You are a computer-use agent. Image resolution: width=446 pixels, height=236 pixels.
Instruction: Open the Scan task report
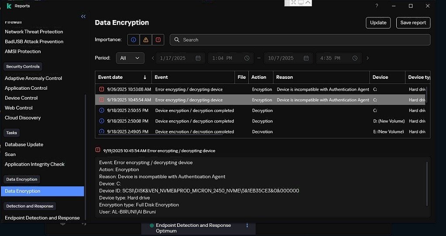pos(10,154)
